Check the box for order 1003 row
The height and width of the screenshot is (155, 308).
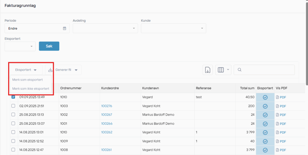13,106
